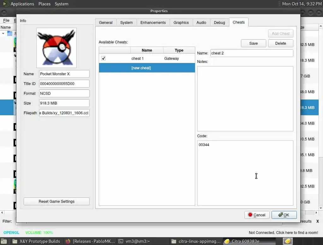Click the Type column header
This screenshot has width=323, height=245.
(x=179, y=50)
